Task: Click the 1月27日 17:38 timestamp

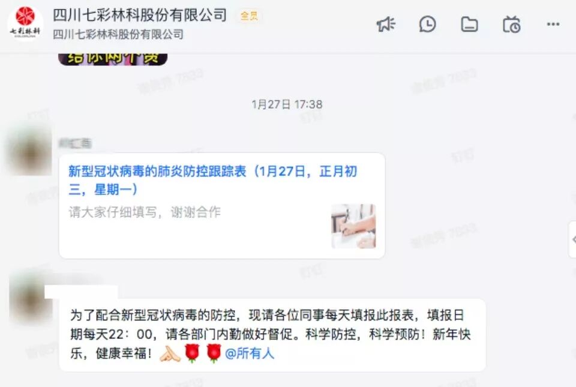Action: pos(287,104)
